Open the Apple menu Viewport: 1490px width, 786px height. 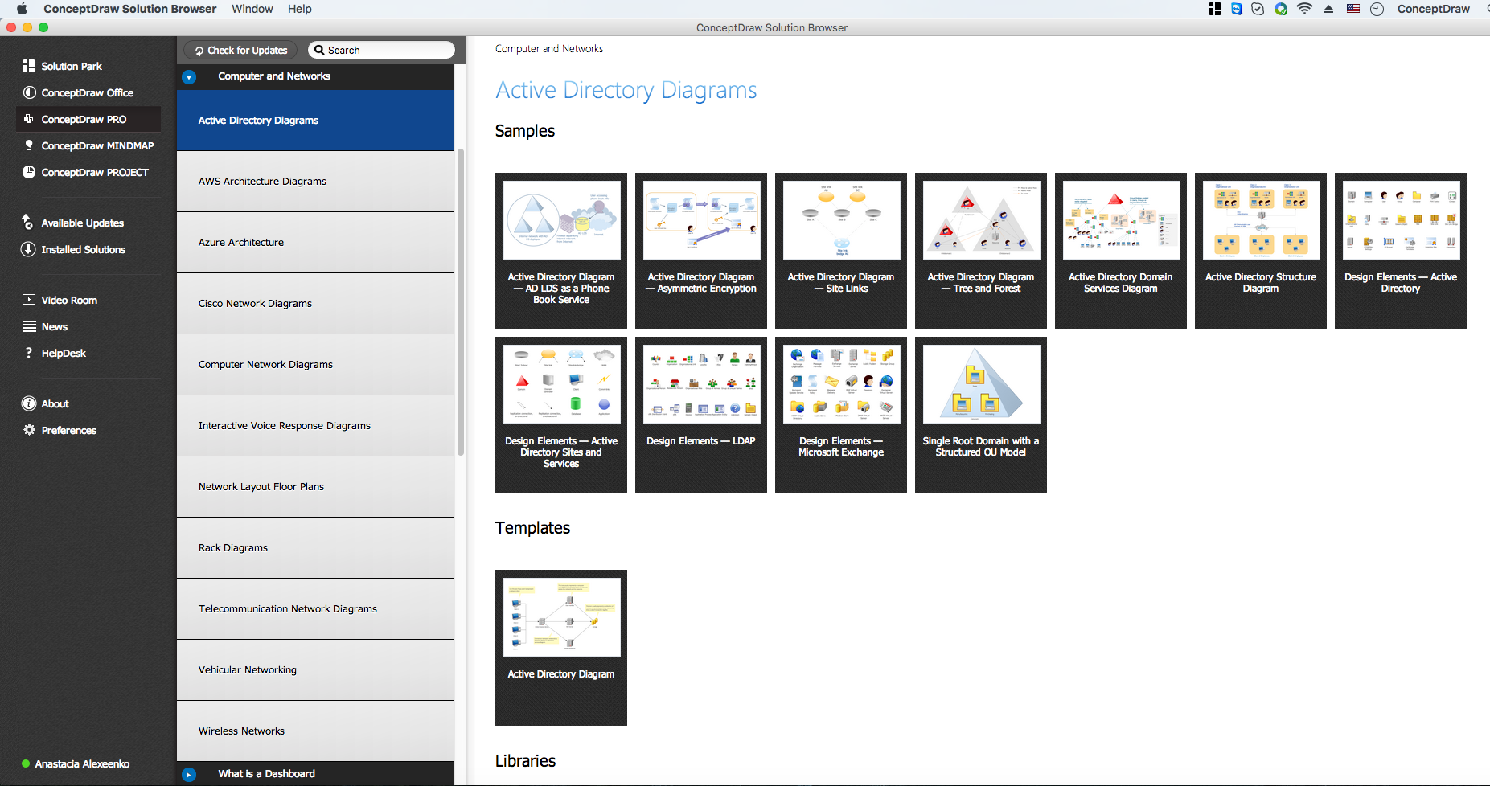coord(22,9)
